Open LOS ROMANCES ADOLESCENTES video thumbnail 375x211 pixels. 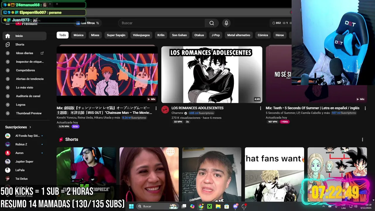click(x=212, y=74)
